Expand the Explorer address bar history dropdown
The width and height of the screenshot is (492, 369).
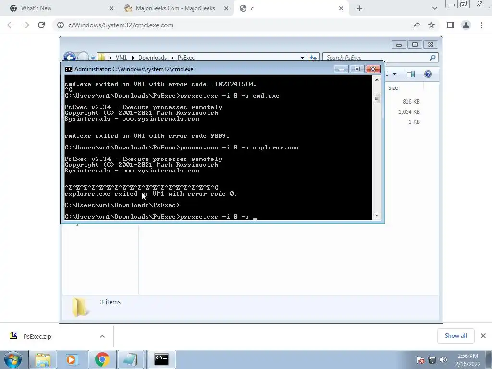[302, 58]
